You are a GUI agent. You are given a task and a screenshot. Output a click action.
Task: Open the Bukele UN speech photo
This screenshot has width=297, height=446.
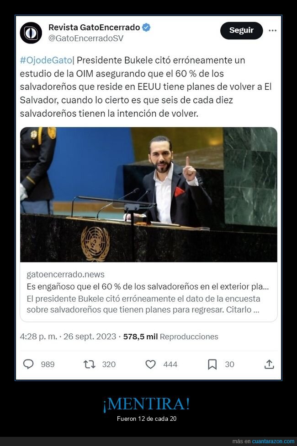(148, 195)
